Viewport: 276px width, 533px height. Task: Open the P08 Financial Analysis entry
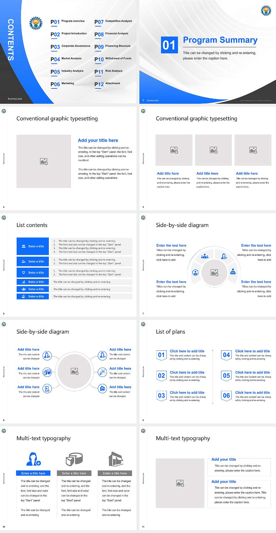pyautogui.click(x=112, y=34)
